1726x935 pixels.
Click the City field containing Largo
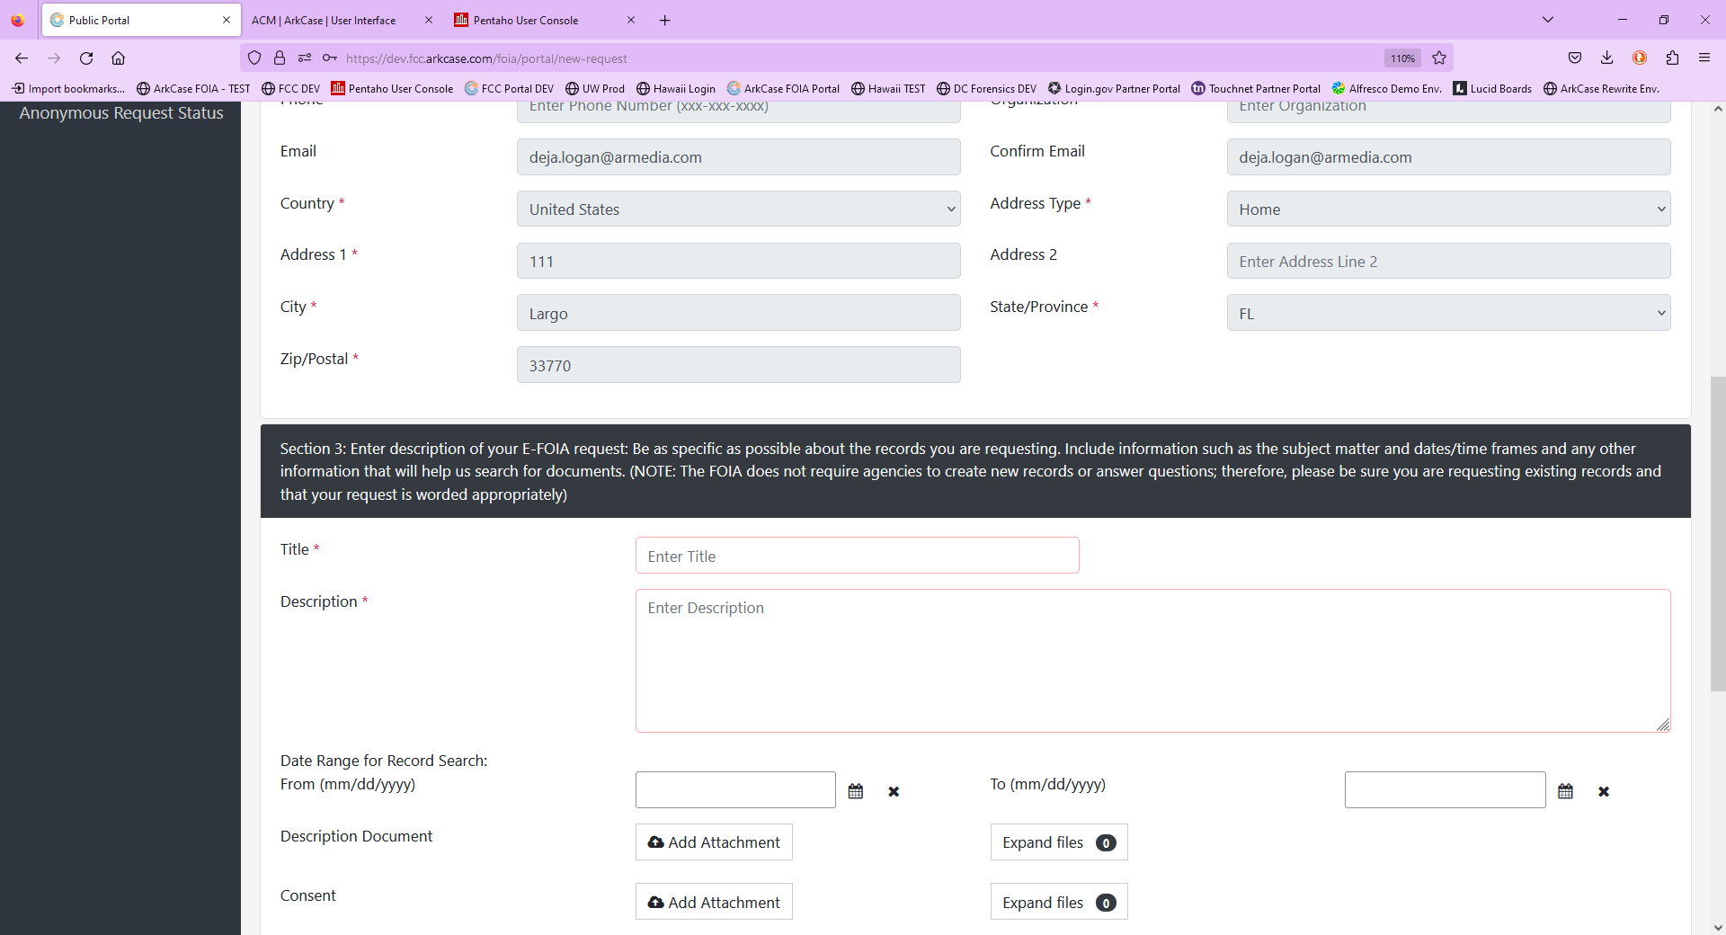click(x=739, y=313)
